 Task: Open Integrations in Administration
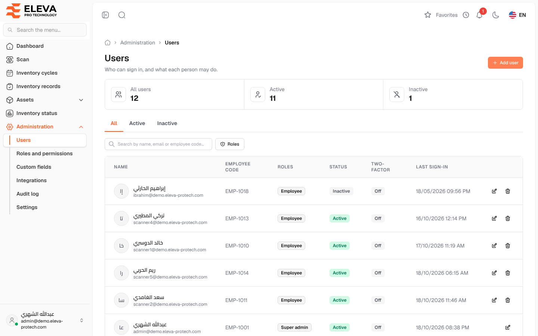[31, 180]
